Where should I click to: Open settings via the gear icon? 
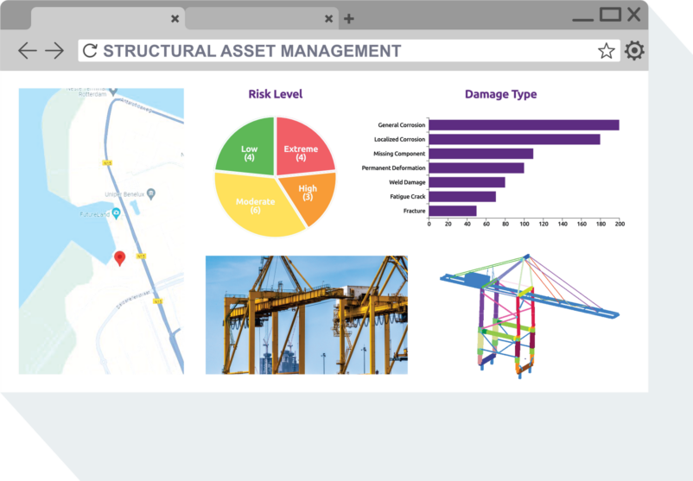pos(634,51)
